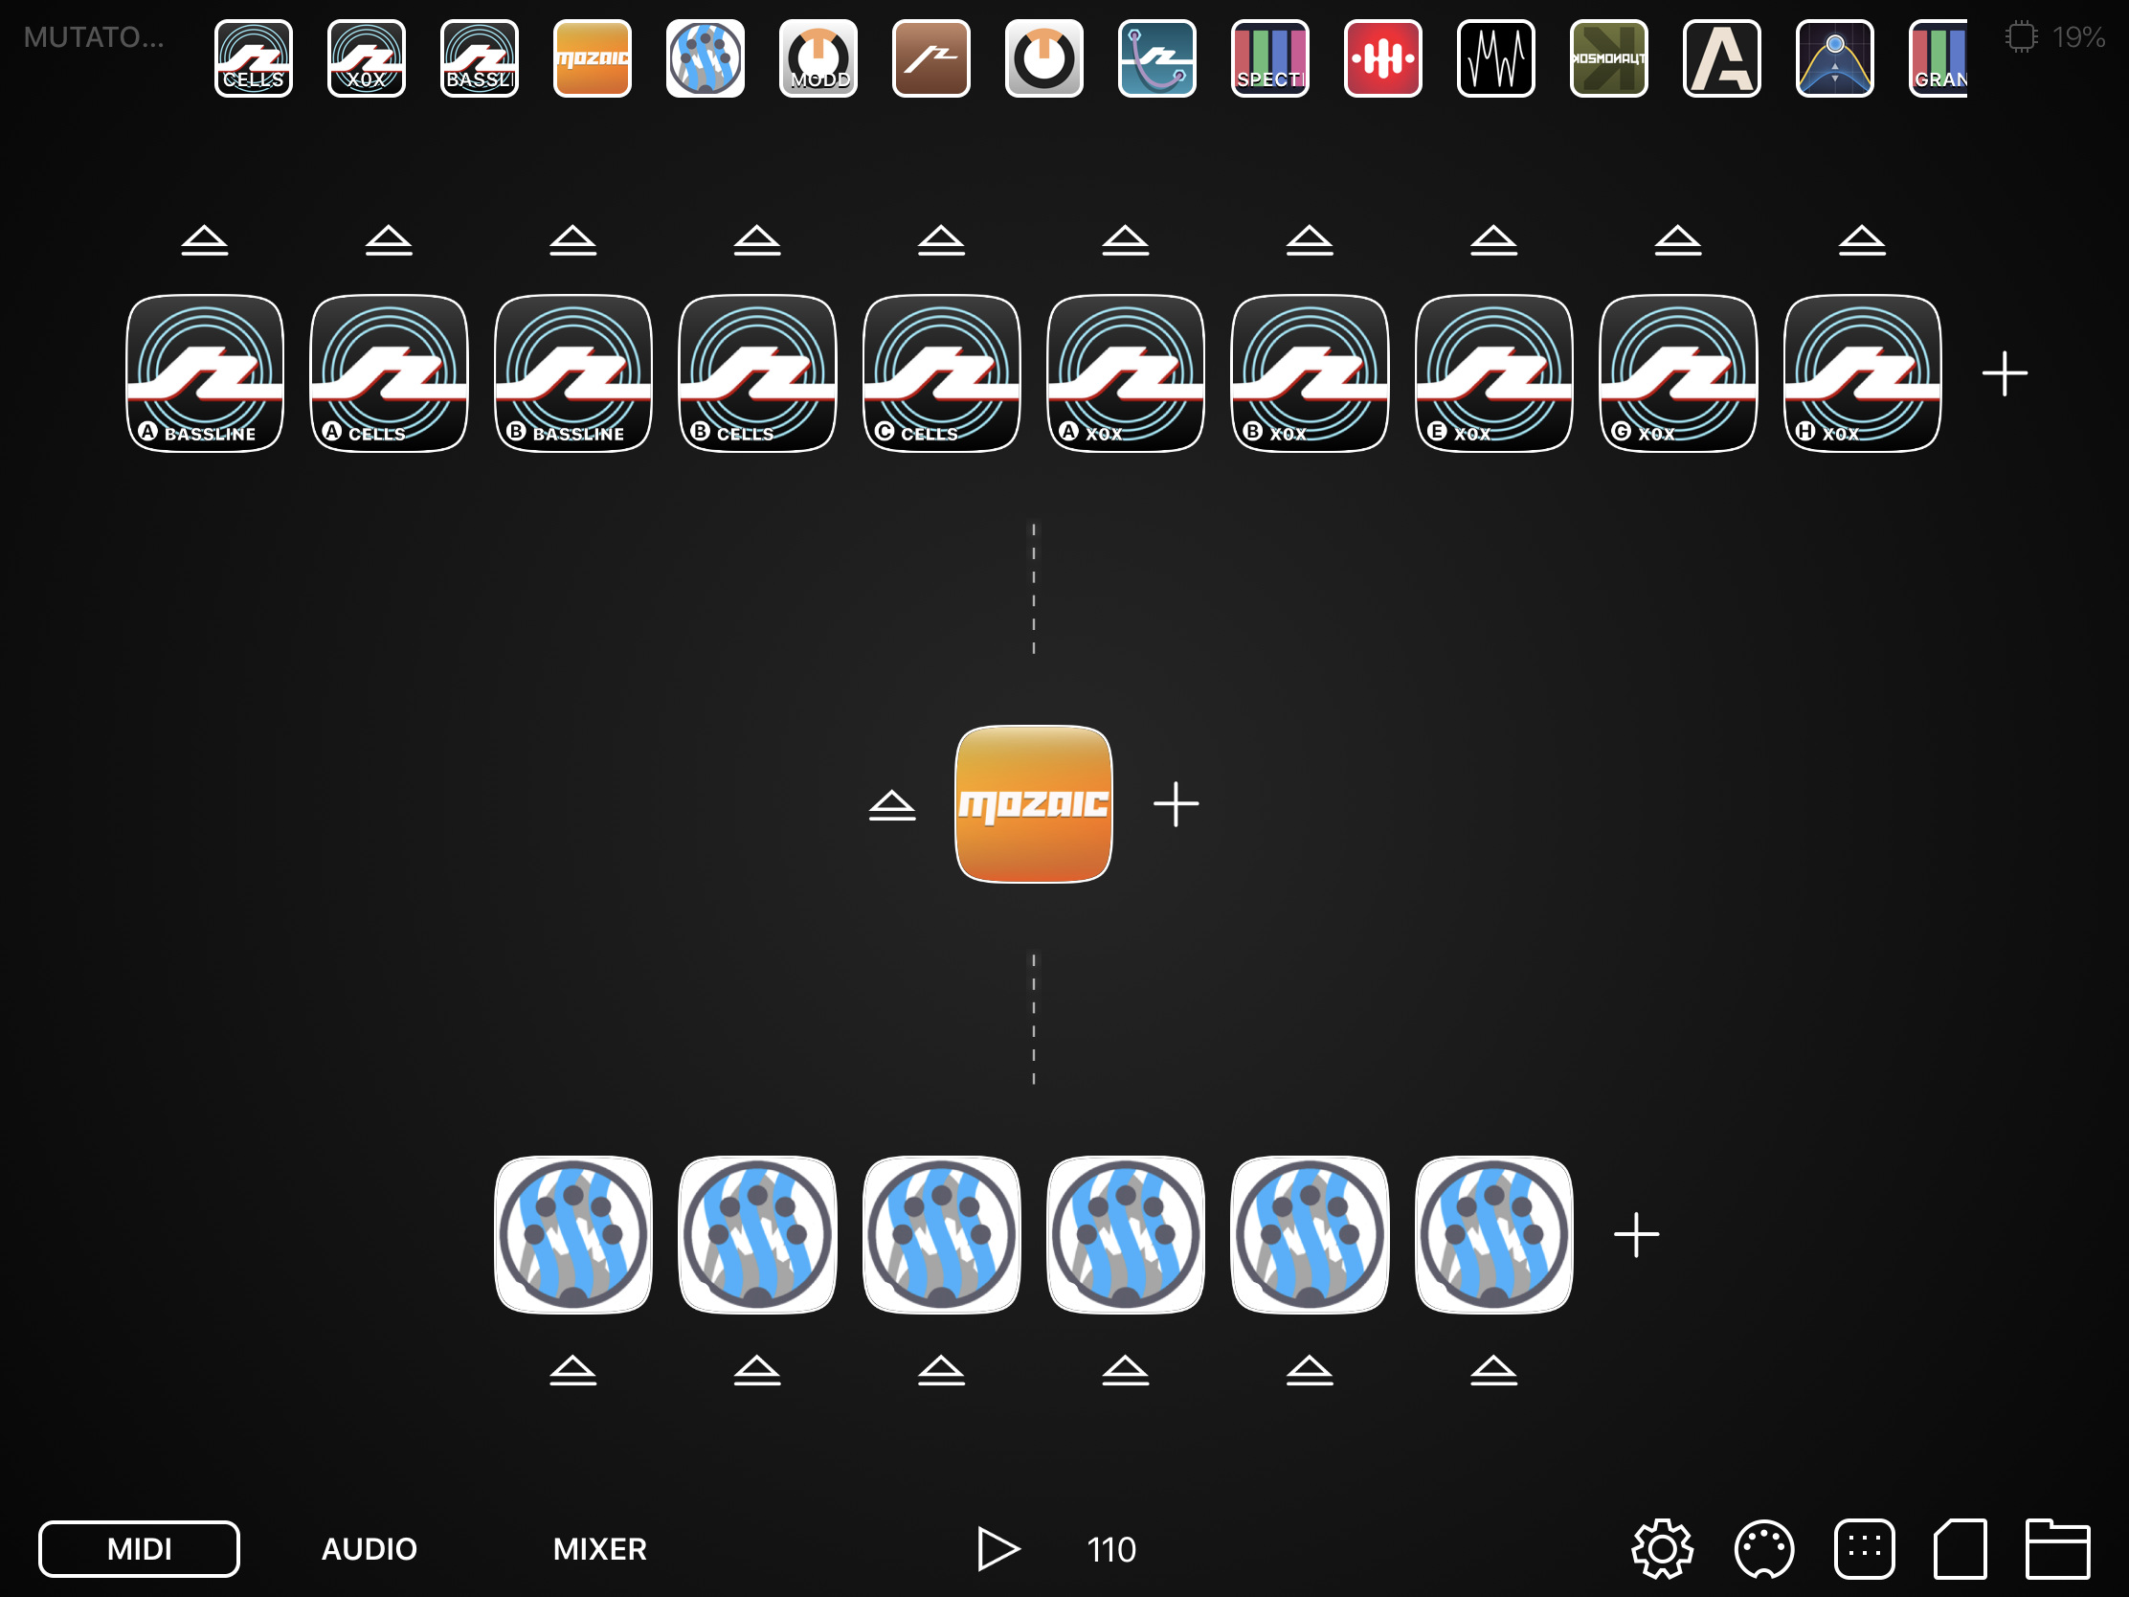The image size is (2129, 1597).
Task: Tap the session title MUTATO...
Action: [x=95, y=36]
